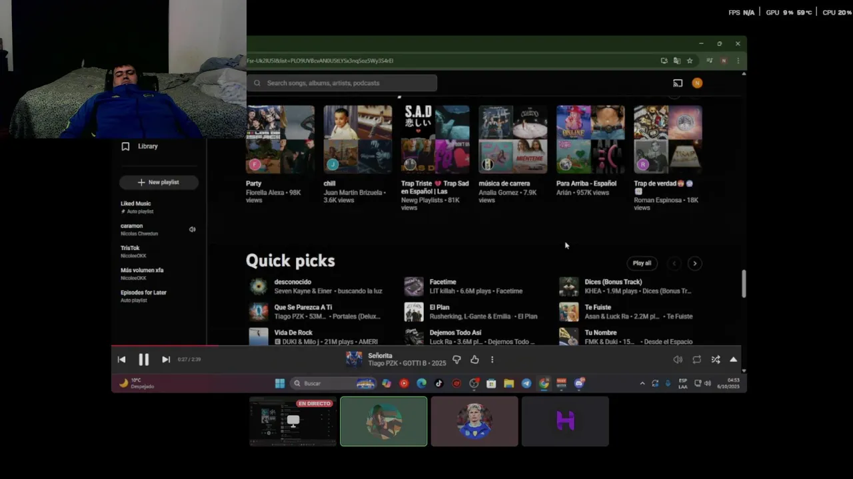This screenshot has height=479, width=853.
Task: Open File Explorer from the taskbar
Action: [508, 383]
